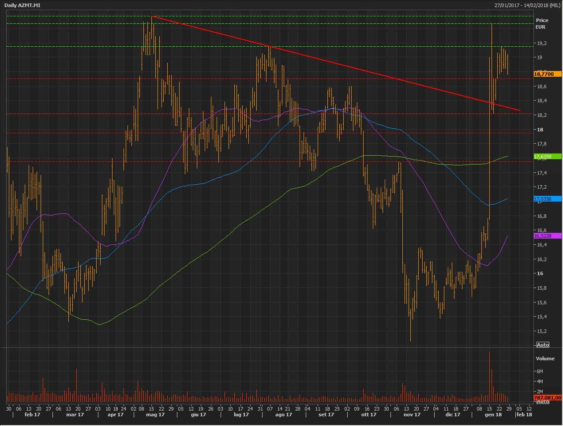This screenshot has height=426, width=563.
Task: Click the 'ago 17' month on time axis
Action: pos(283,415)
